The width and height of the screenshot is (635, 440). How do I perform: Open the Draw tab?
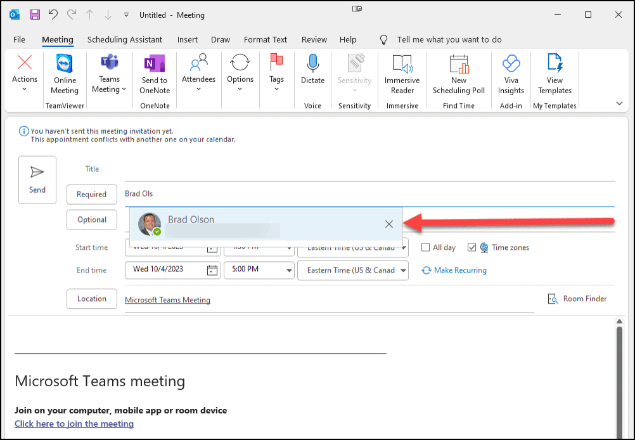point(221,40)
